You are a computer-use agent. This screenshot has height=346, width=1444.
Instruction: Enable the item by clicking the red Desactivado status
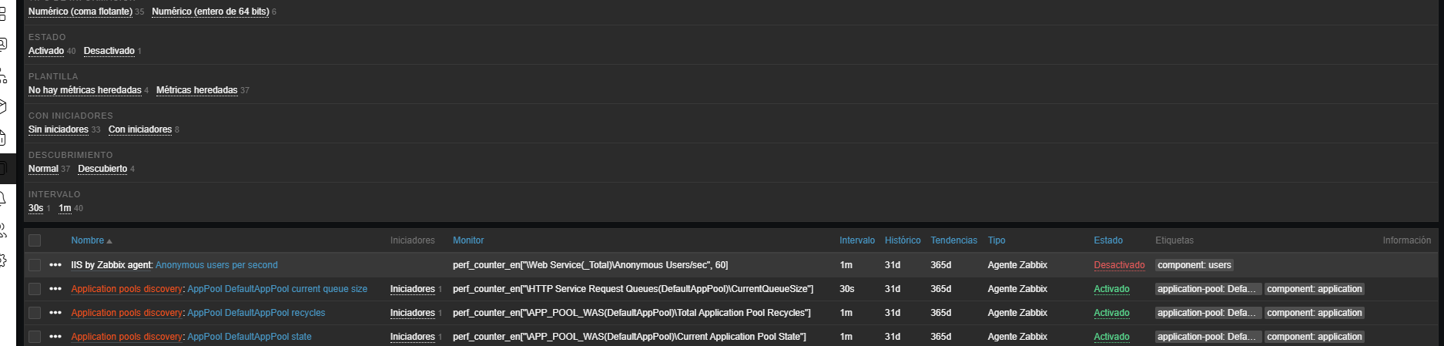[1118, 265]
